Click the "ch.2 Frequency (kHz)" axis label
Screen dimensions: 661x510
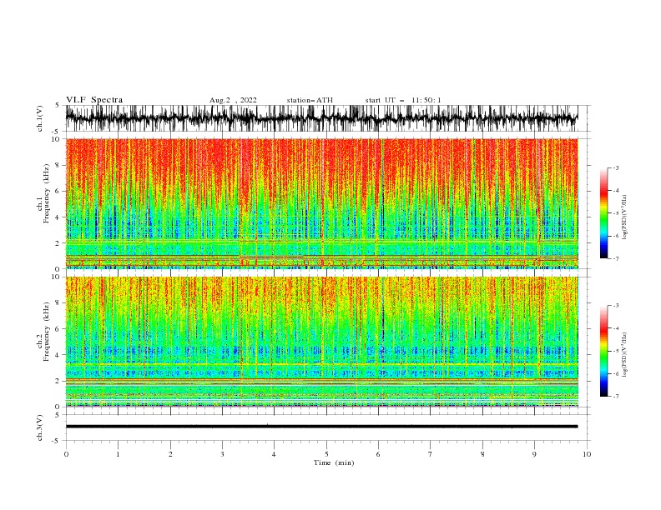pos(43,331)
